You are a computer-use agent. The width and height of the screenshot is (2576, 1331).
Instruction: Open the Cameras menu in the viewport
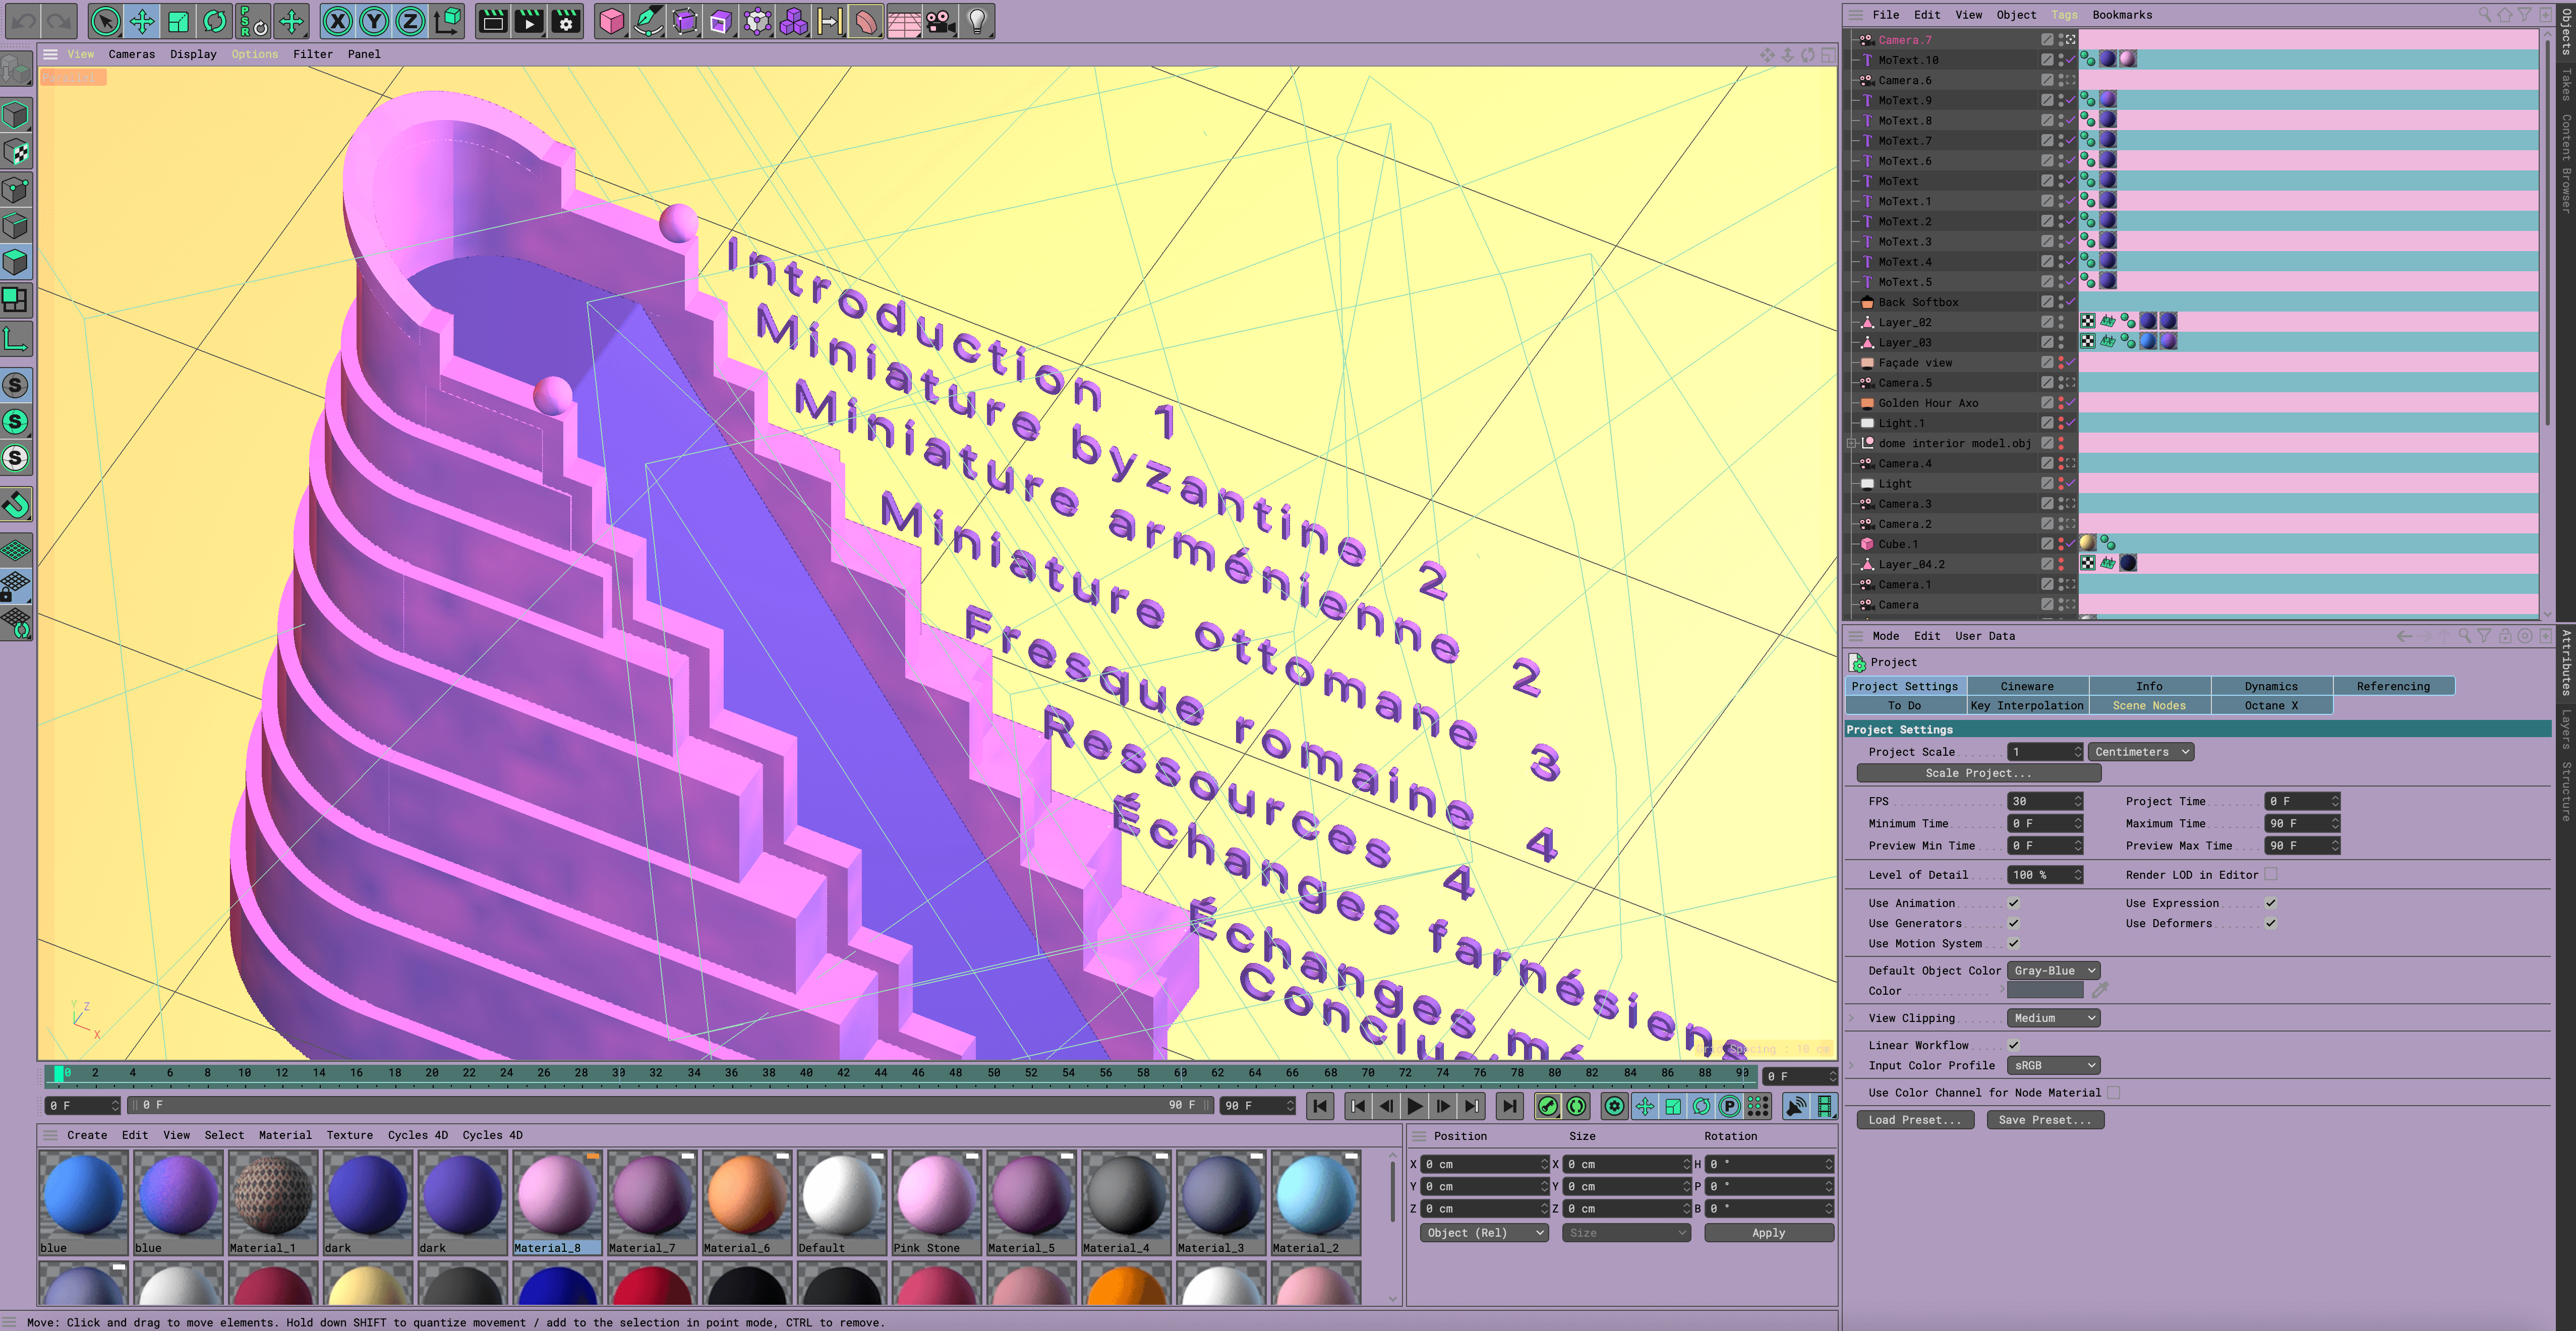click(x=131, y=54)
